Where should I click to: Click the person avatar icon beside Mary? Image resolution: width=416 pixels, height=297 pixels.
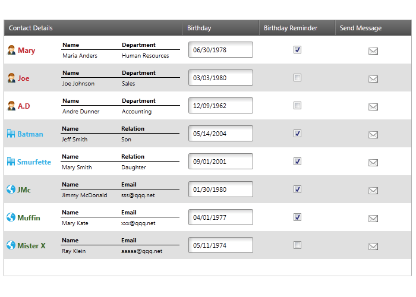tap(11, 50)
